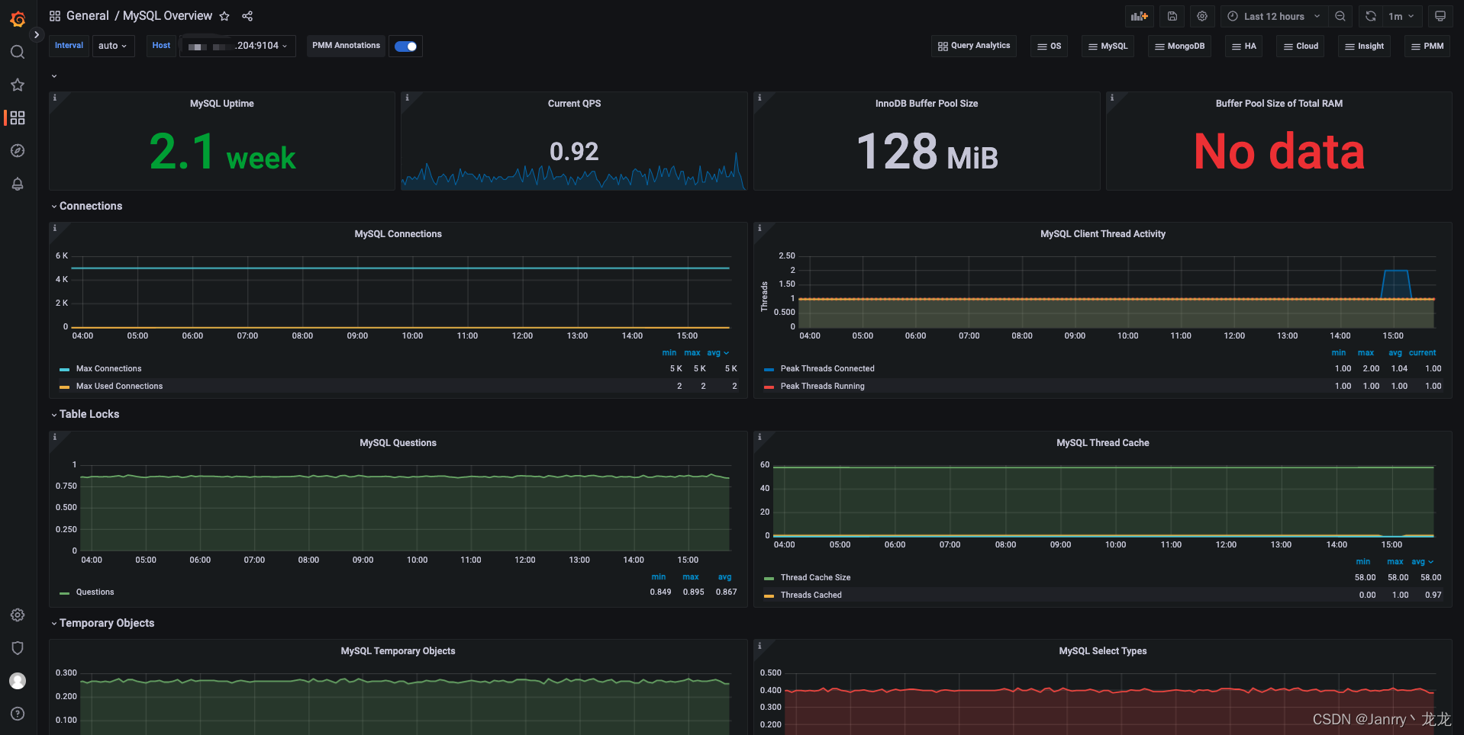Open the MongoDB dashboards menu
This screenshot has width=1464, height=735.
click(x=1179, y=46)
